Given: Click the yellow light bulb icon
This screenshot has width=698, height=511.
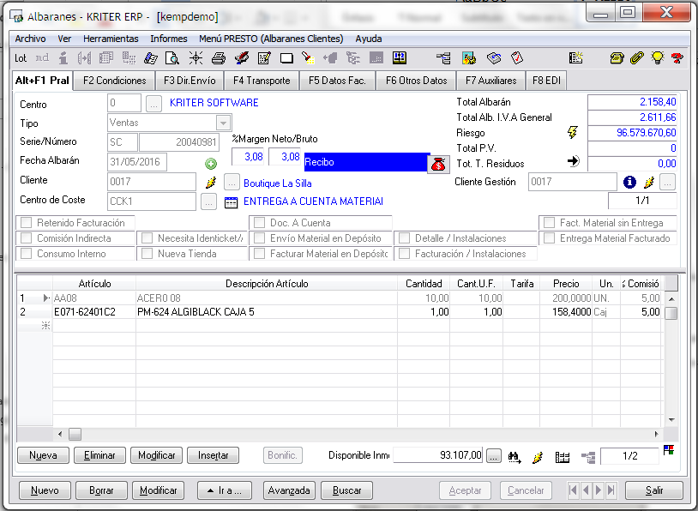Looking at the screenshot, I should point(658,57).
